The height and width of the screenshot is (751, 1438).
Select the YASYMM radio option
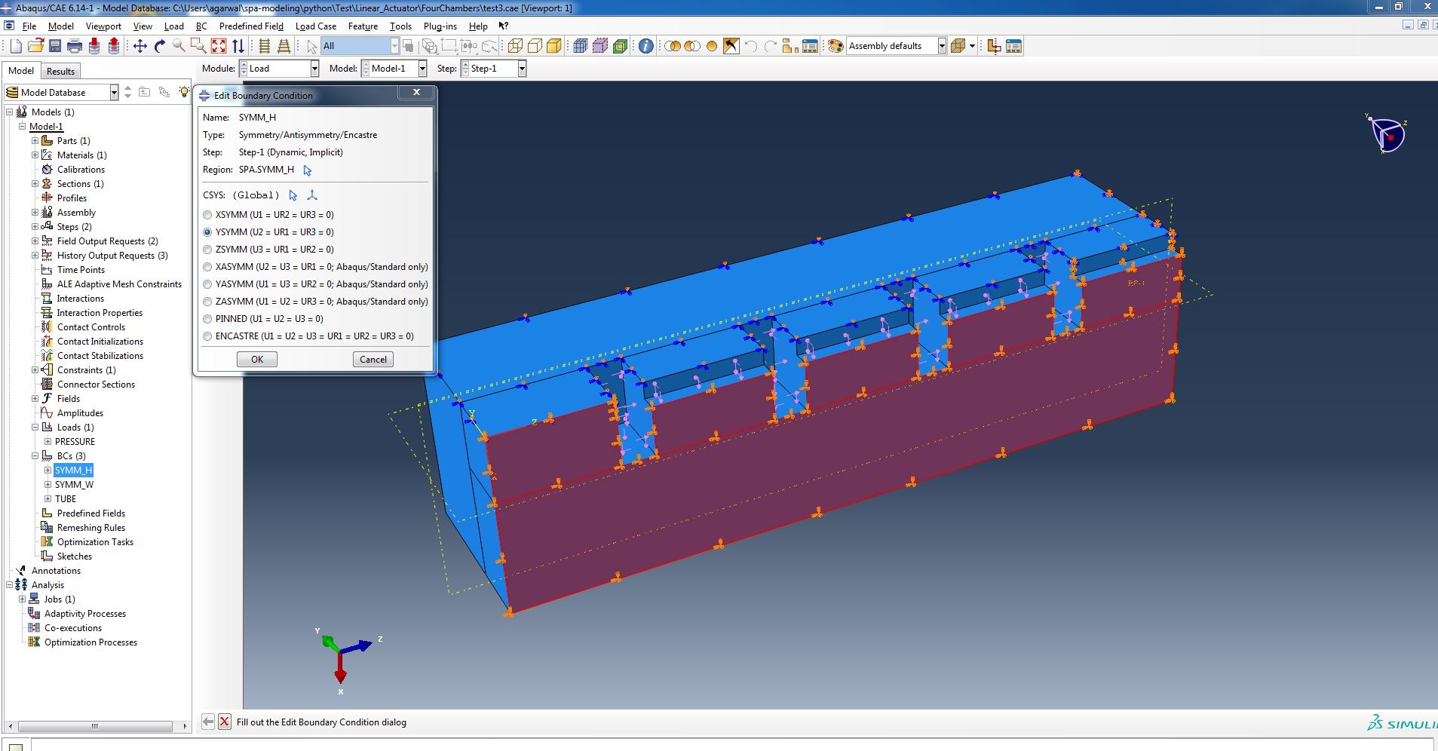(207, 284)
